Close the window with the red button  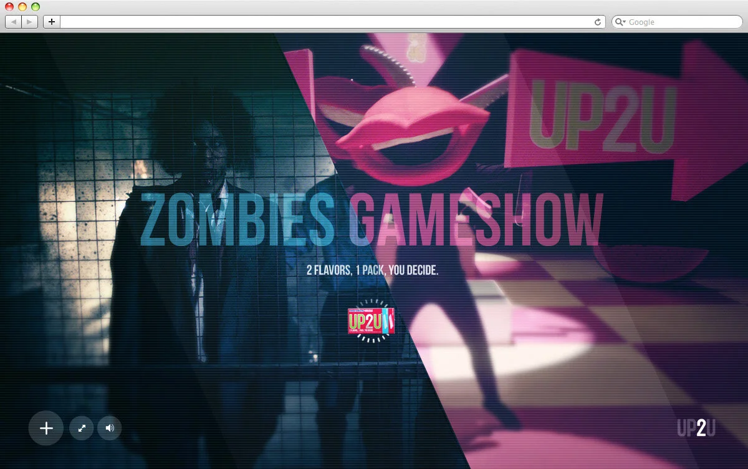pyautogui.click(x=9, y=7)
